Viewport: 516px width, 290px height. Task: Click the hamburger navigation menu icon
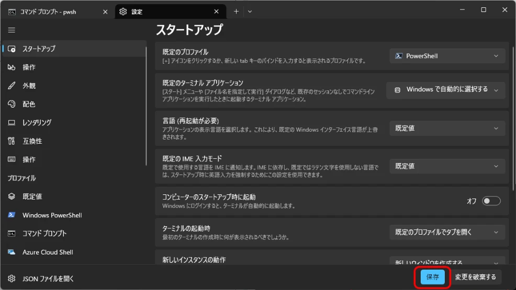(12, 30)
